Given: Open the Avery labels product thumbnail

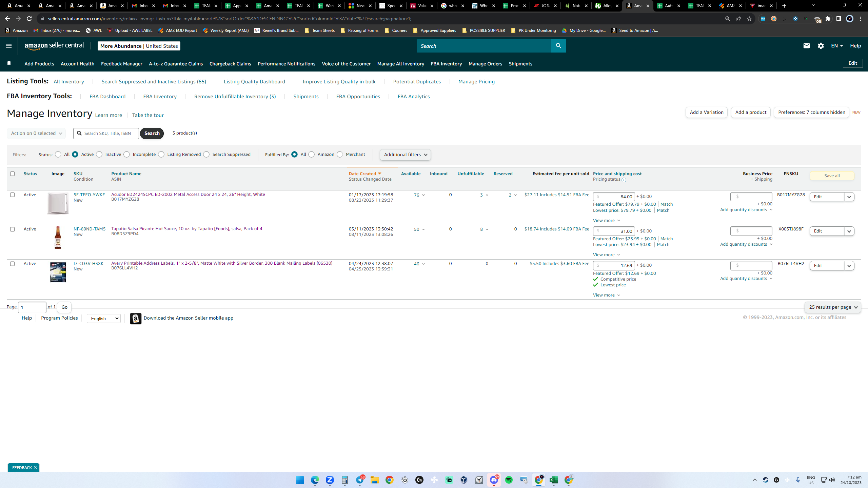Looking at the screenshot, I should (x=58, y=272).
